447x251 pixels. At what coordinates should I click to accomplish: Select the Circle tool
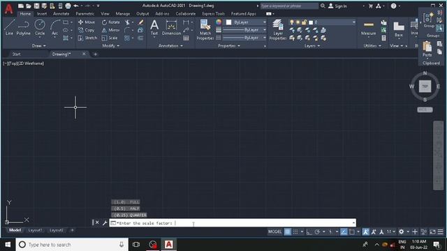point(40,27)
